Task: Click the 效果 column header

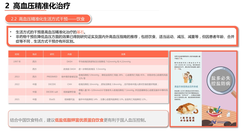Action: [123, 54]
